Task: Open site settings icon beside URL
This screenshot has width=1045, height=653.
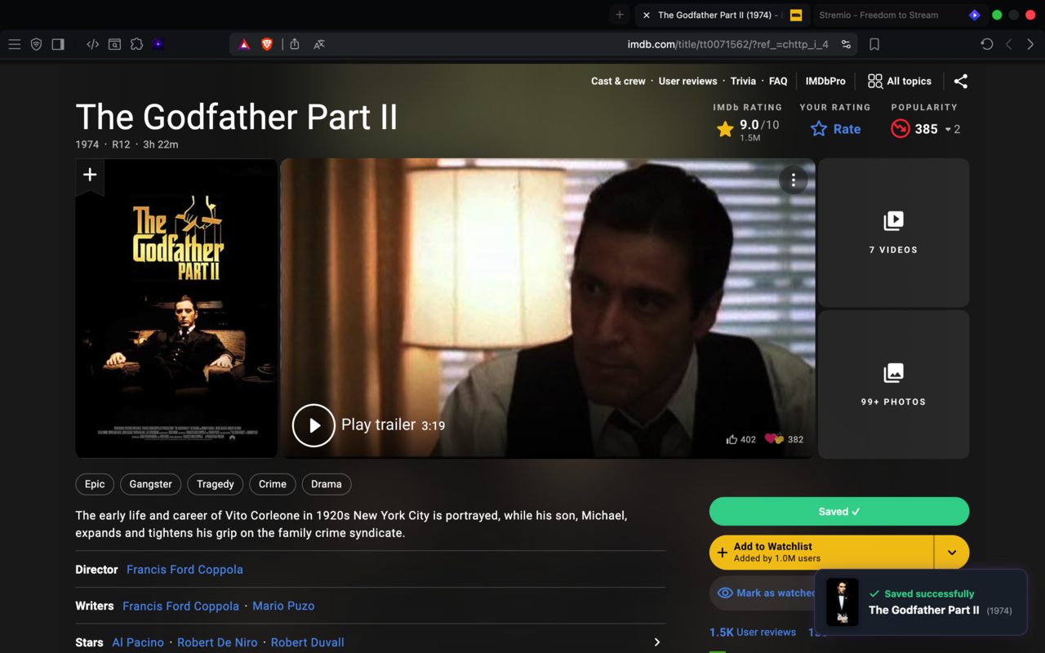Action: point(847,44)
